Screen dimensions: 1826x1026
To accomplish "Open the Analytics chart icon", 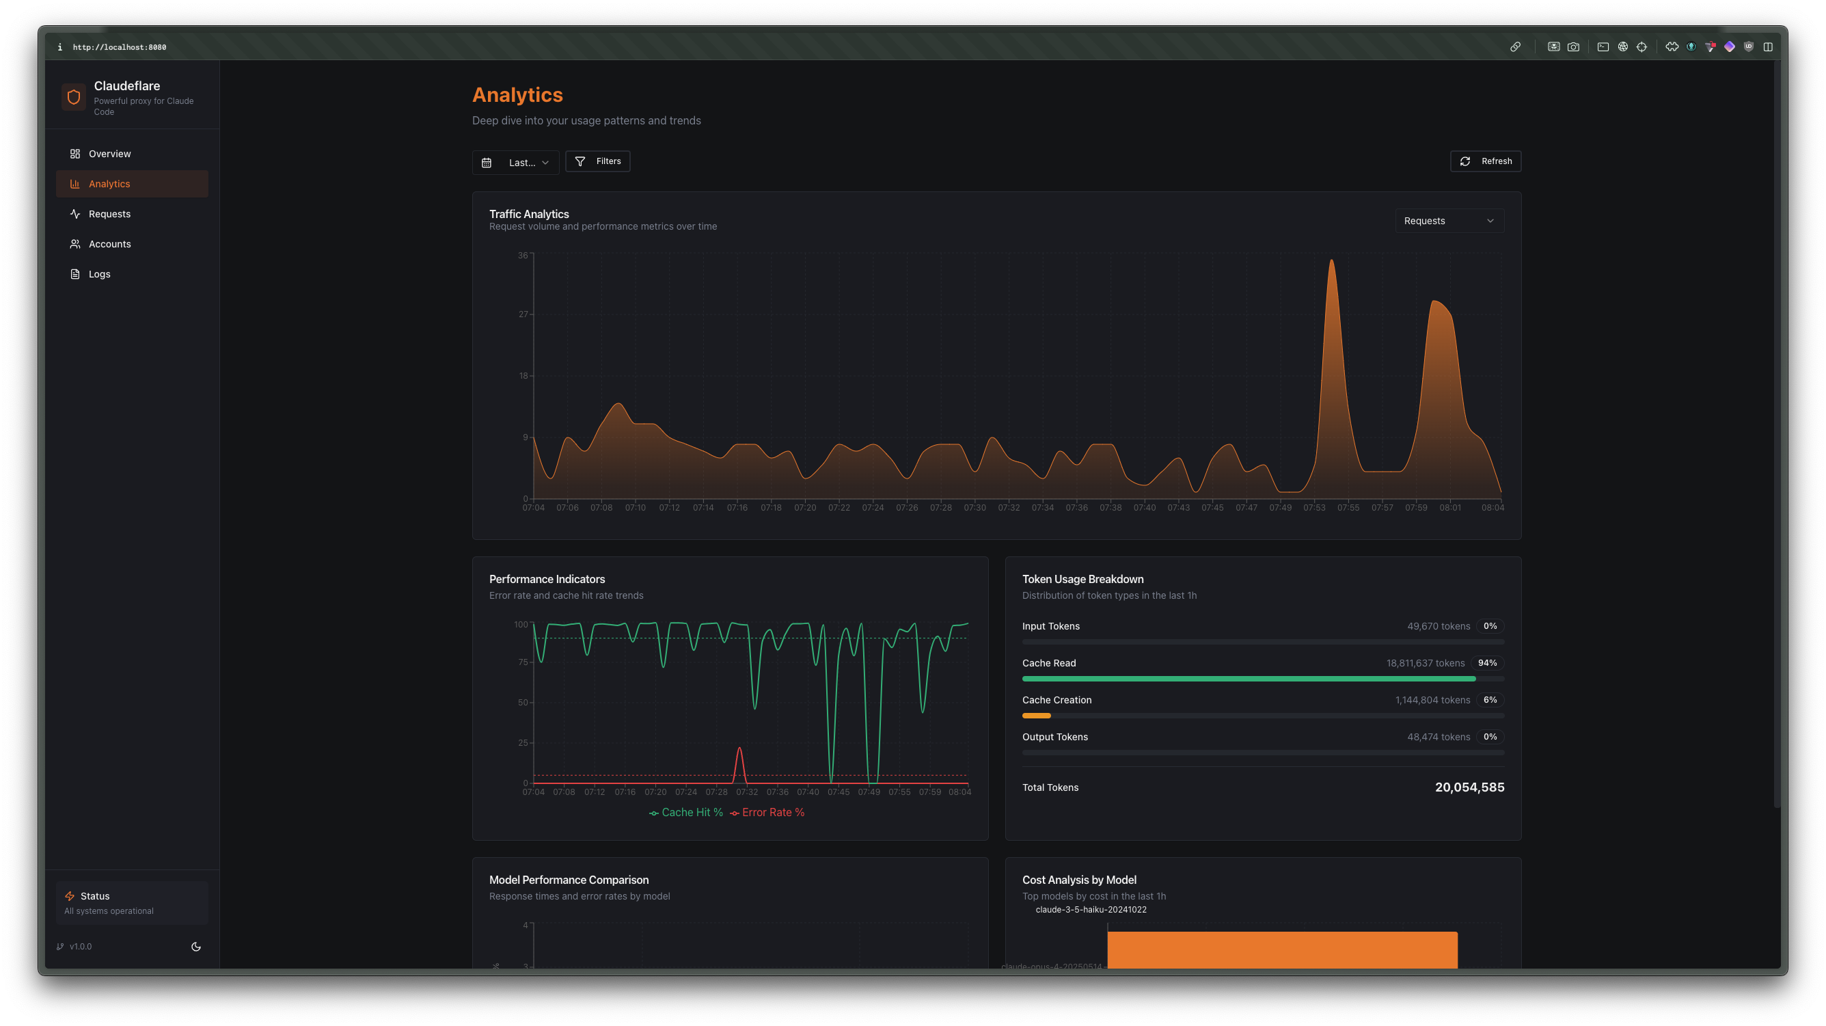I will pyautogui.click(x=76, y=184).
